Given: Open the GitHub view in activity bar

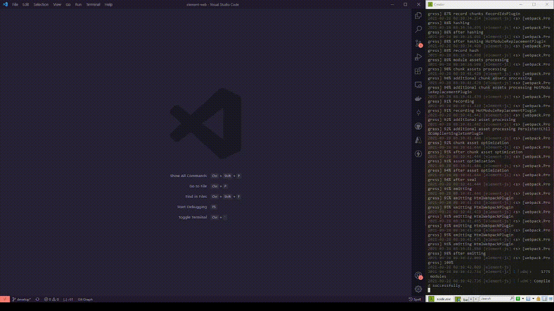Looking at the screenshot, I should (x=418, y=126).
